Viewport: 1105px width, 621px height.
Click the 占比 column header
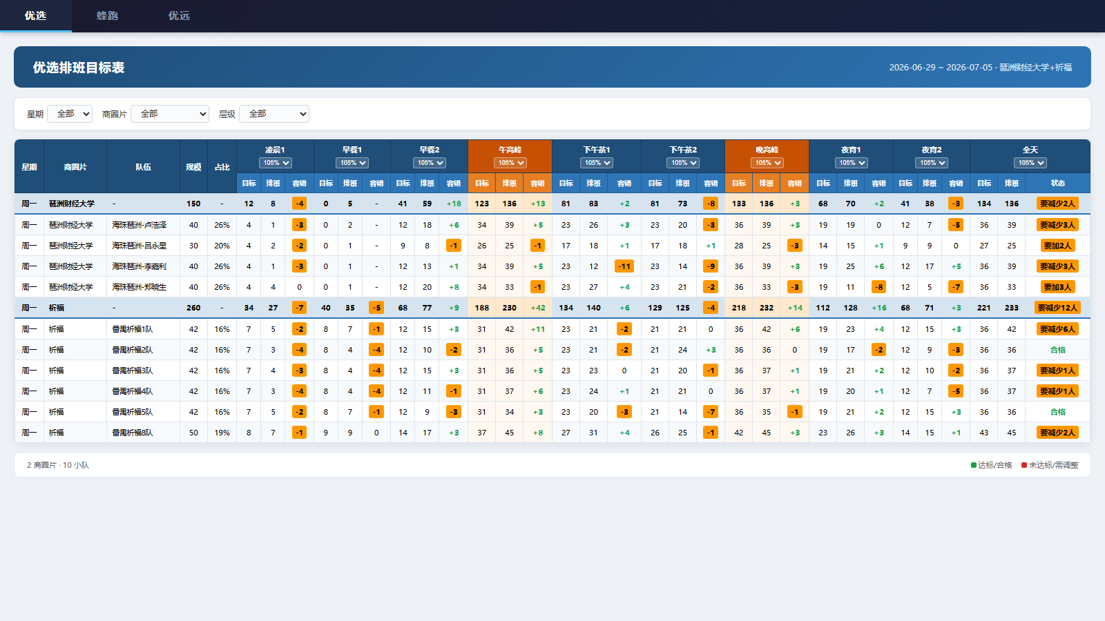pyautogui.click(x=222, y=167)
